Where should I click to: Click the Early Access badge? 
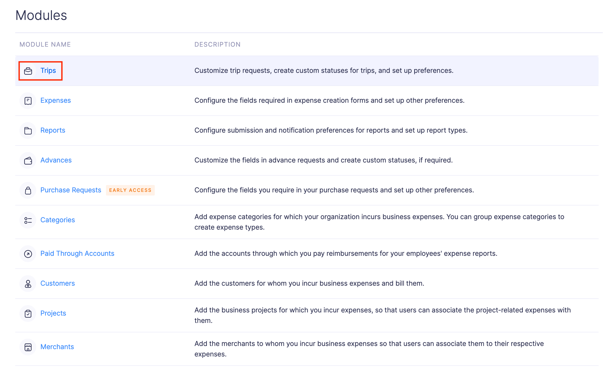click(130, 190)
